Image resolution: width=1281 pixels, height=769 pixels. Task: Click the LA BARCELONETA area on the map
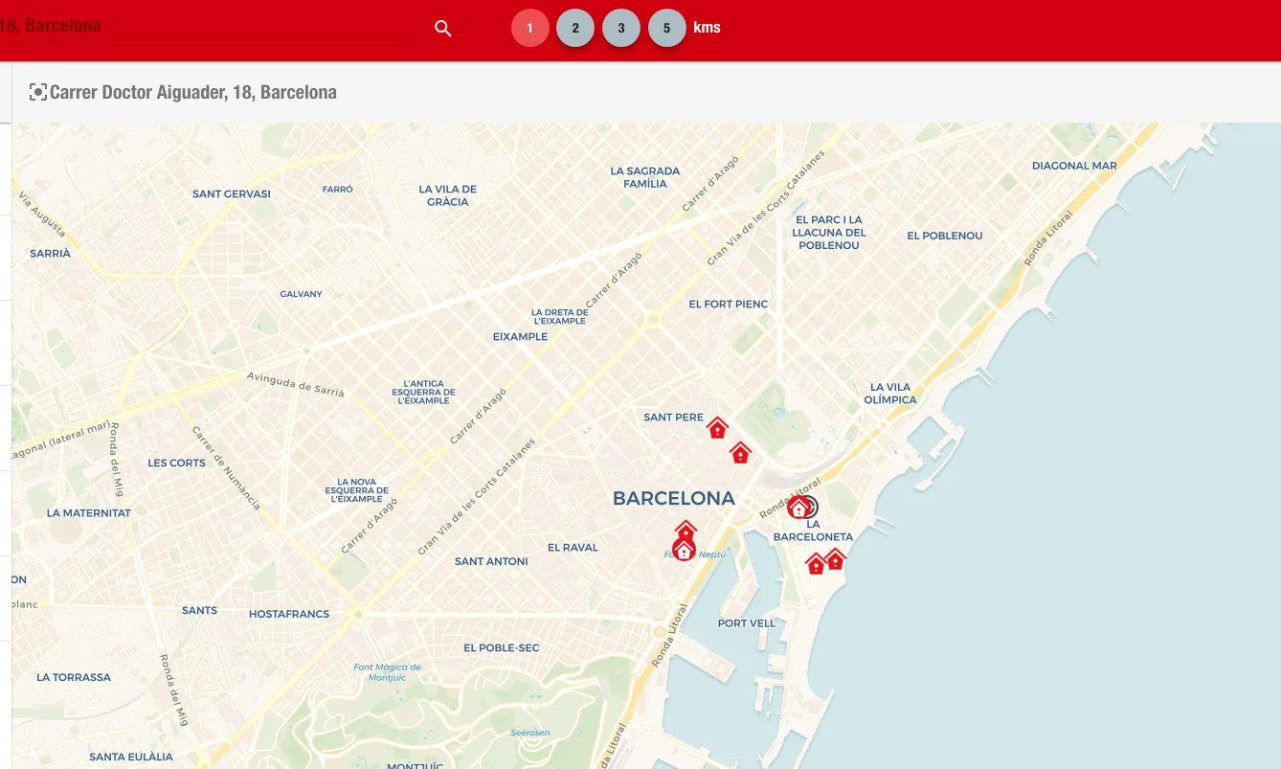813,531
